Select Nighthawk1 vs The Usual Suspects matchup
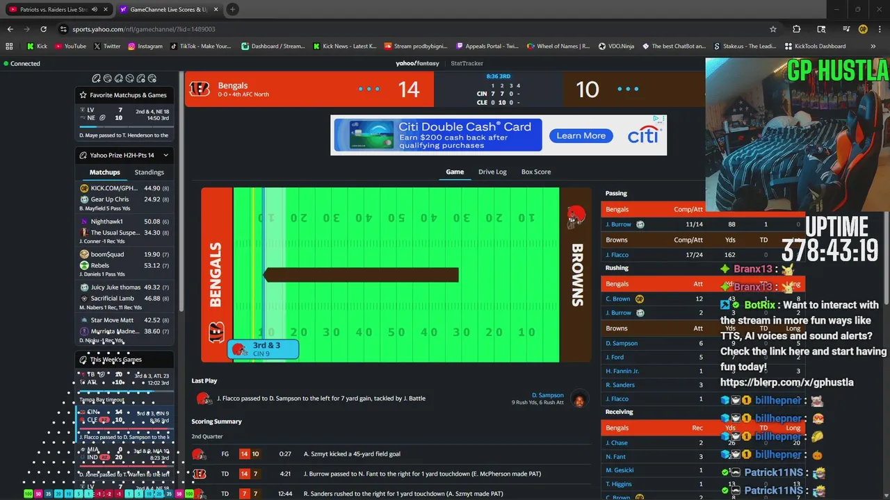The height and width of the screenshot is (500, 890). click(x=124, y=231)
